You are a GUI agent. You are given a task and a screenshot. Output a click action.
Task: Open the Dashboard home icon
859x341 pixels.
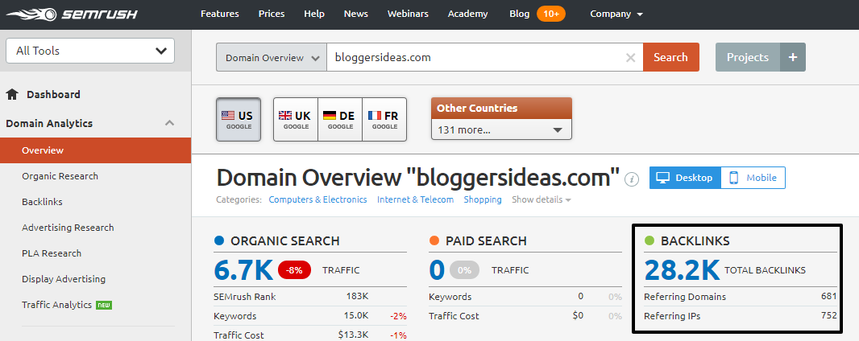(x=12, y=95)
